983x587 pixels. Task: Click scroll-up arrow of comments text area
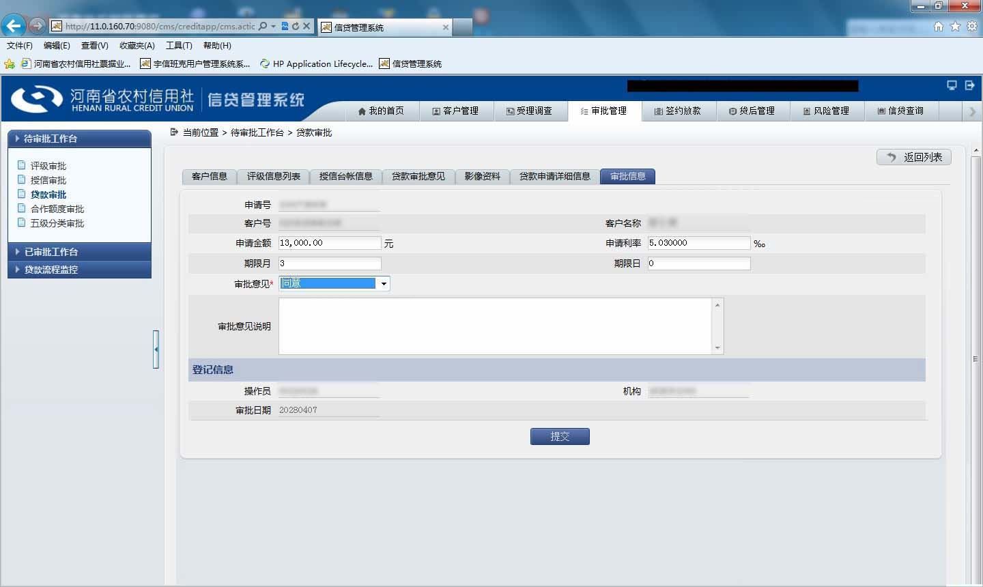[x=717, y=304]
